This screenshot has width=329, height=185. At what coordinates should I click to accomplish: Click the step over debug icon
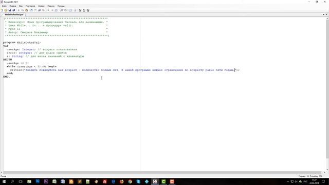tap(61, 10)
